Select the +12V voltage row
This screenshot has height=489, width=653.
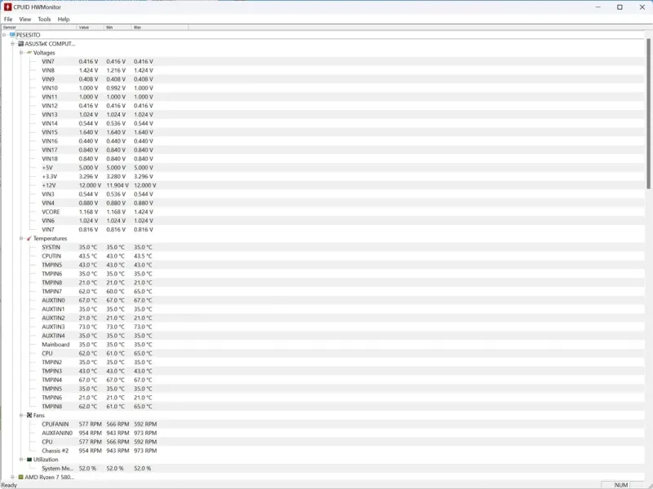(x=99, y=185)
